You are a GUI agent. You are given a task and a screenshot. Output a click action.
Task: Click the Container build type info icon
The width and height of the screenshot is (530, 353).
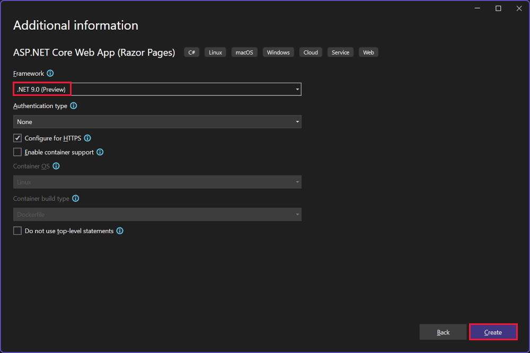(76, 199)
